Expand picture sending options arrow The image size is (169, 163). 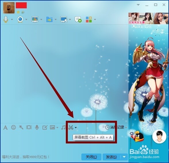57,128
